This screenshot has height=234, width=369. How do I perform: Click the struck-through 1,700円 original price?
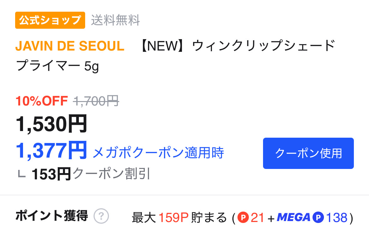click(96, 101)
